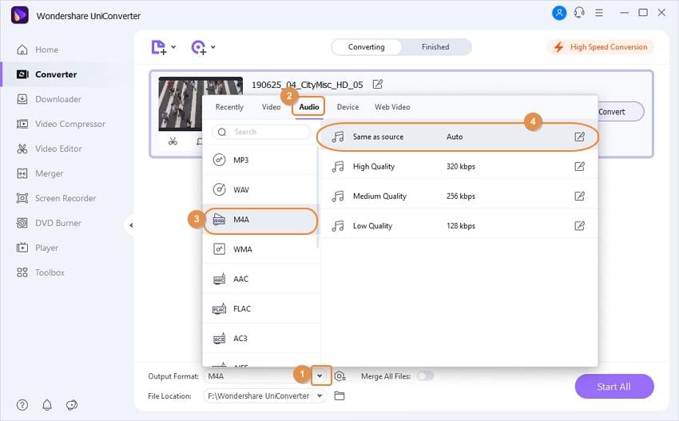Viewport: 679px width, 421px height.
Task: Select Medium Quality 256 kbps preset
Action: pyautogui.click(x=458, y=197)
